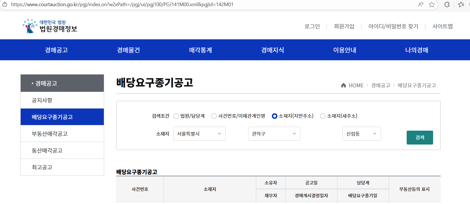Open the 신림동 neighborhood dropdown
This screenshot has height=204, width=470.
(361, 134)
